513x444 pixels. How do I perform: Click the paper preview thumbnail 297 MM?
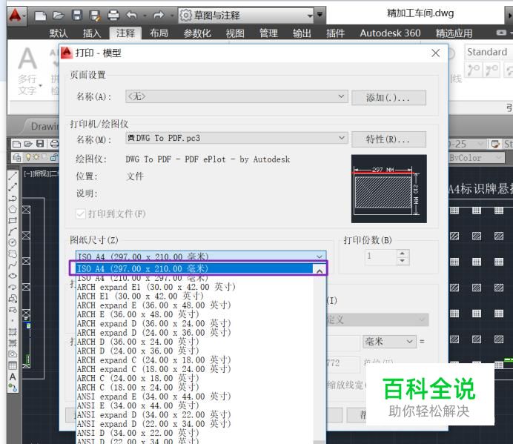[388, 189]
